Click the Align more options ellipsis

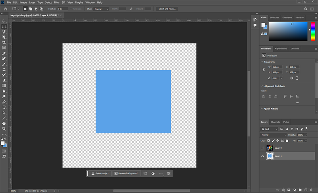coord(297,103)
